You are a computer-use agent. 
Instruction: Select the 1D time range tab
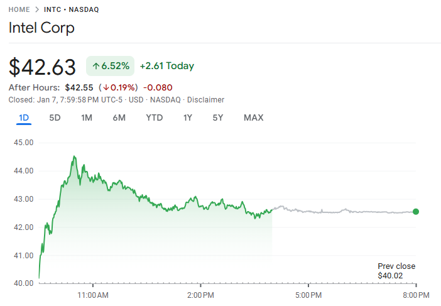[24, 117]
